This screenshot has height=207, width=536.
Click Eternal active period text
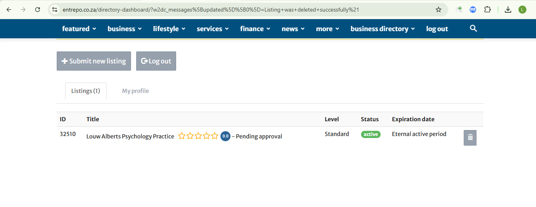pyautogui.click(x=419, y=134)
